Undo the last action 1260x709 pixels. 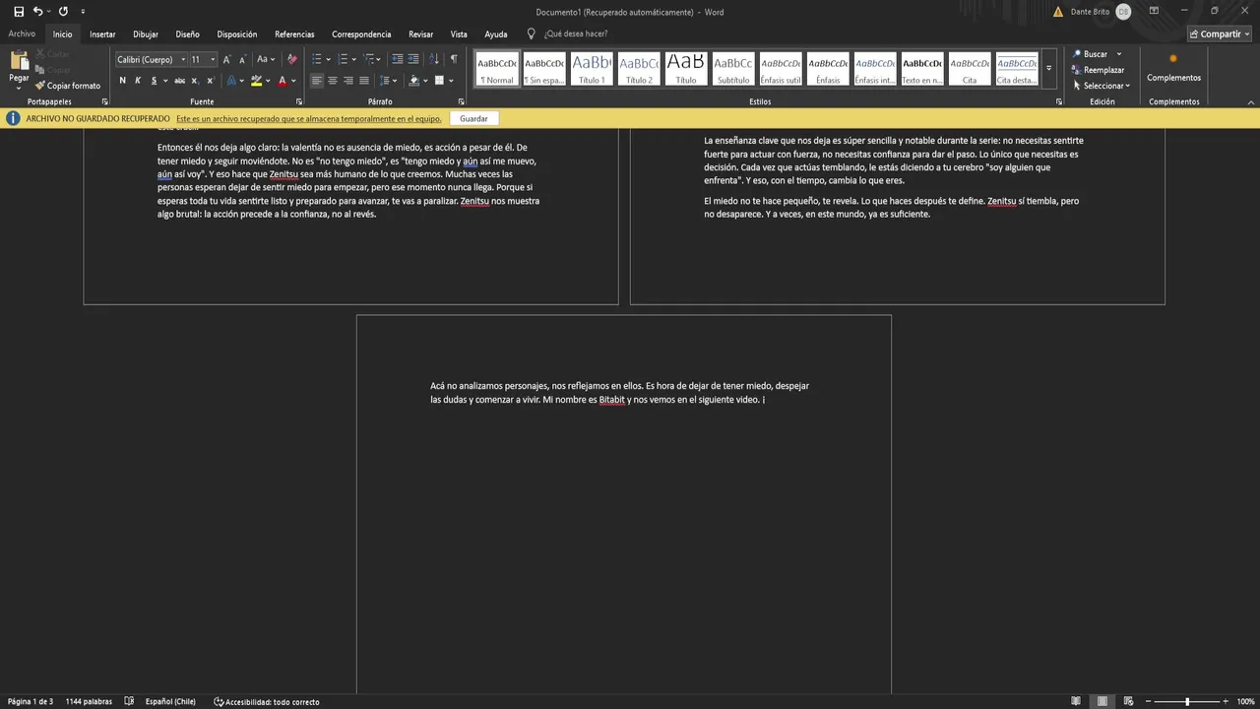37,11
